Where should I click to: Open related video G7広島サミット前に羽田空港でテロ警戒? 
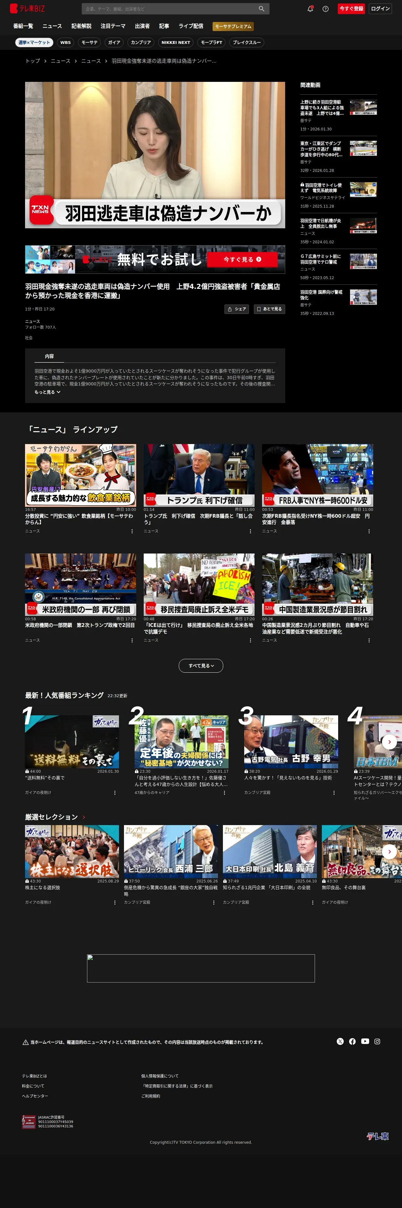tap(338, 267)
